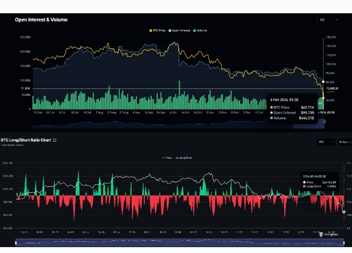352x253 pixels.
Task: Click yellow BTC Price tooltip dot
Action: 271,107
